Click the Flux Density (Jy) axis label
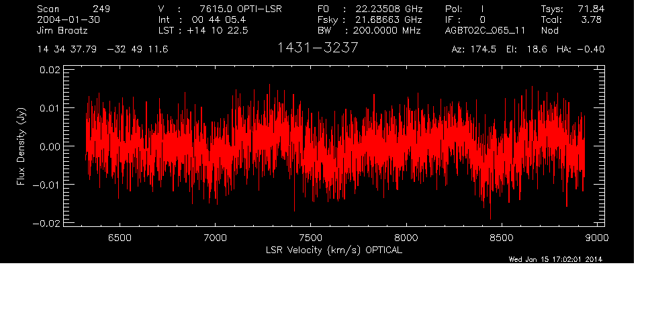 (x=21, y=146)
